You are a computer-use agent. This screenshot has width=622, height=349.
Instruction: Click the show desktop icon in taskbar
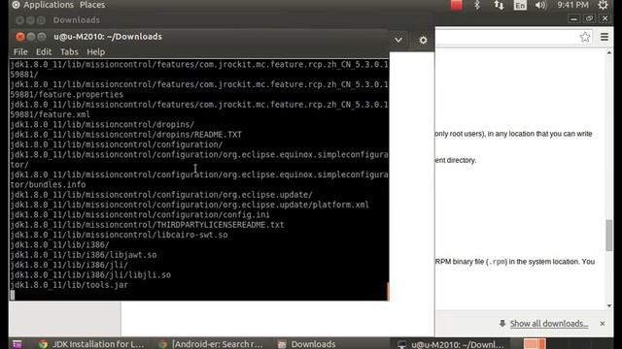(17, 344)
